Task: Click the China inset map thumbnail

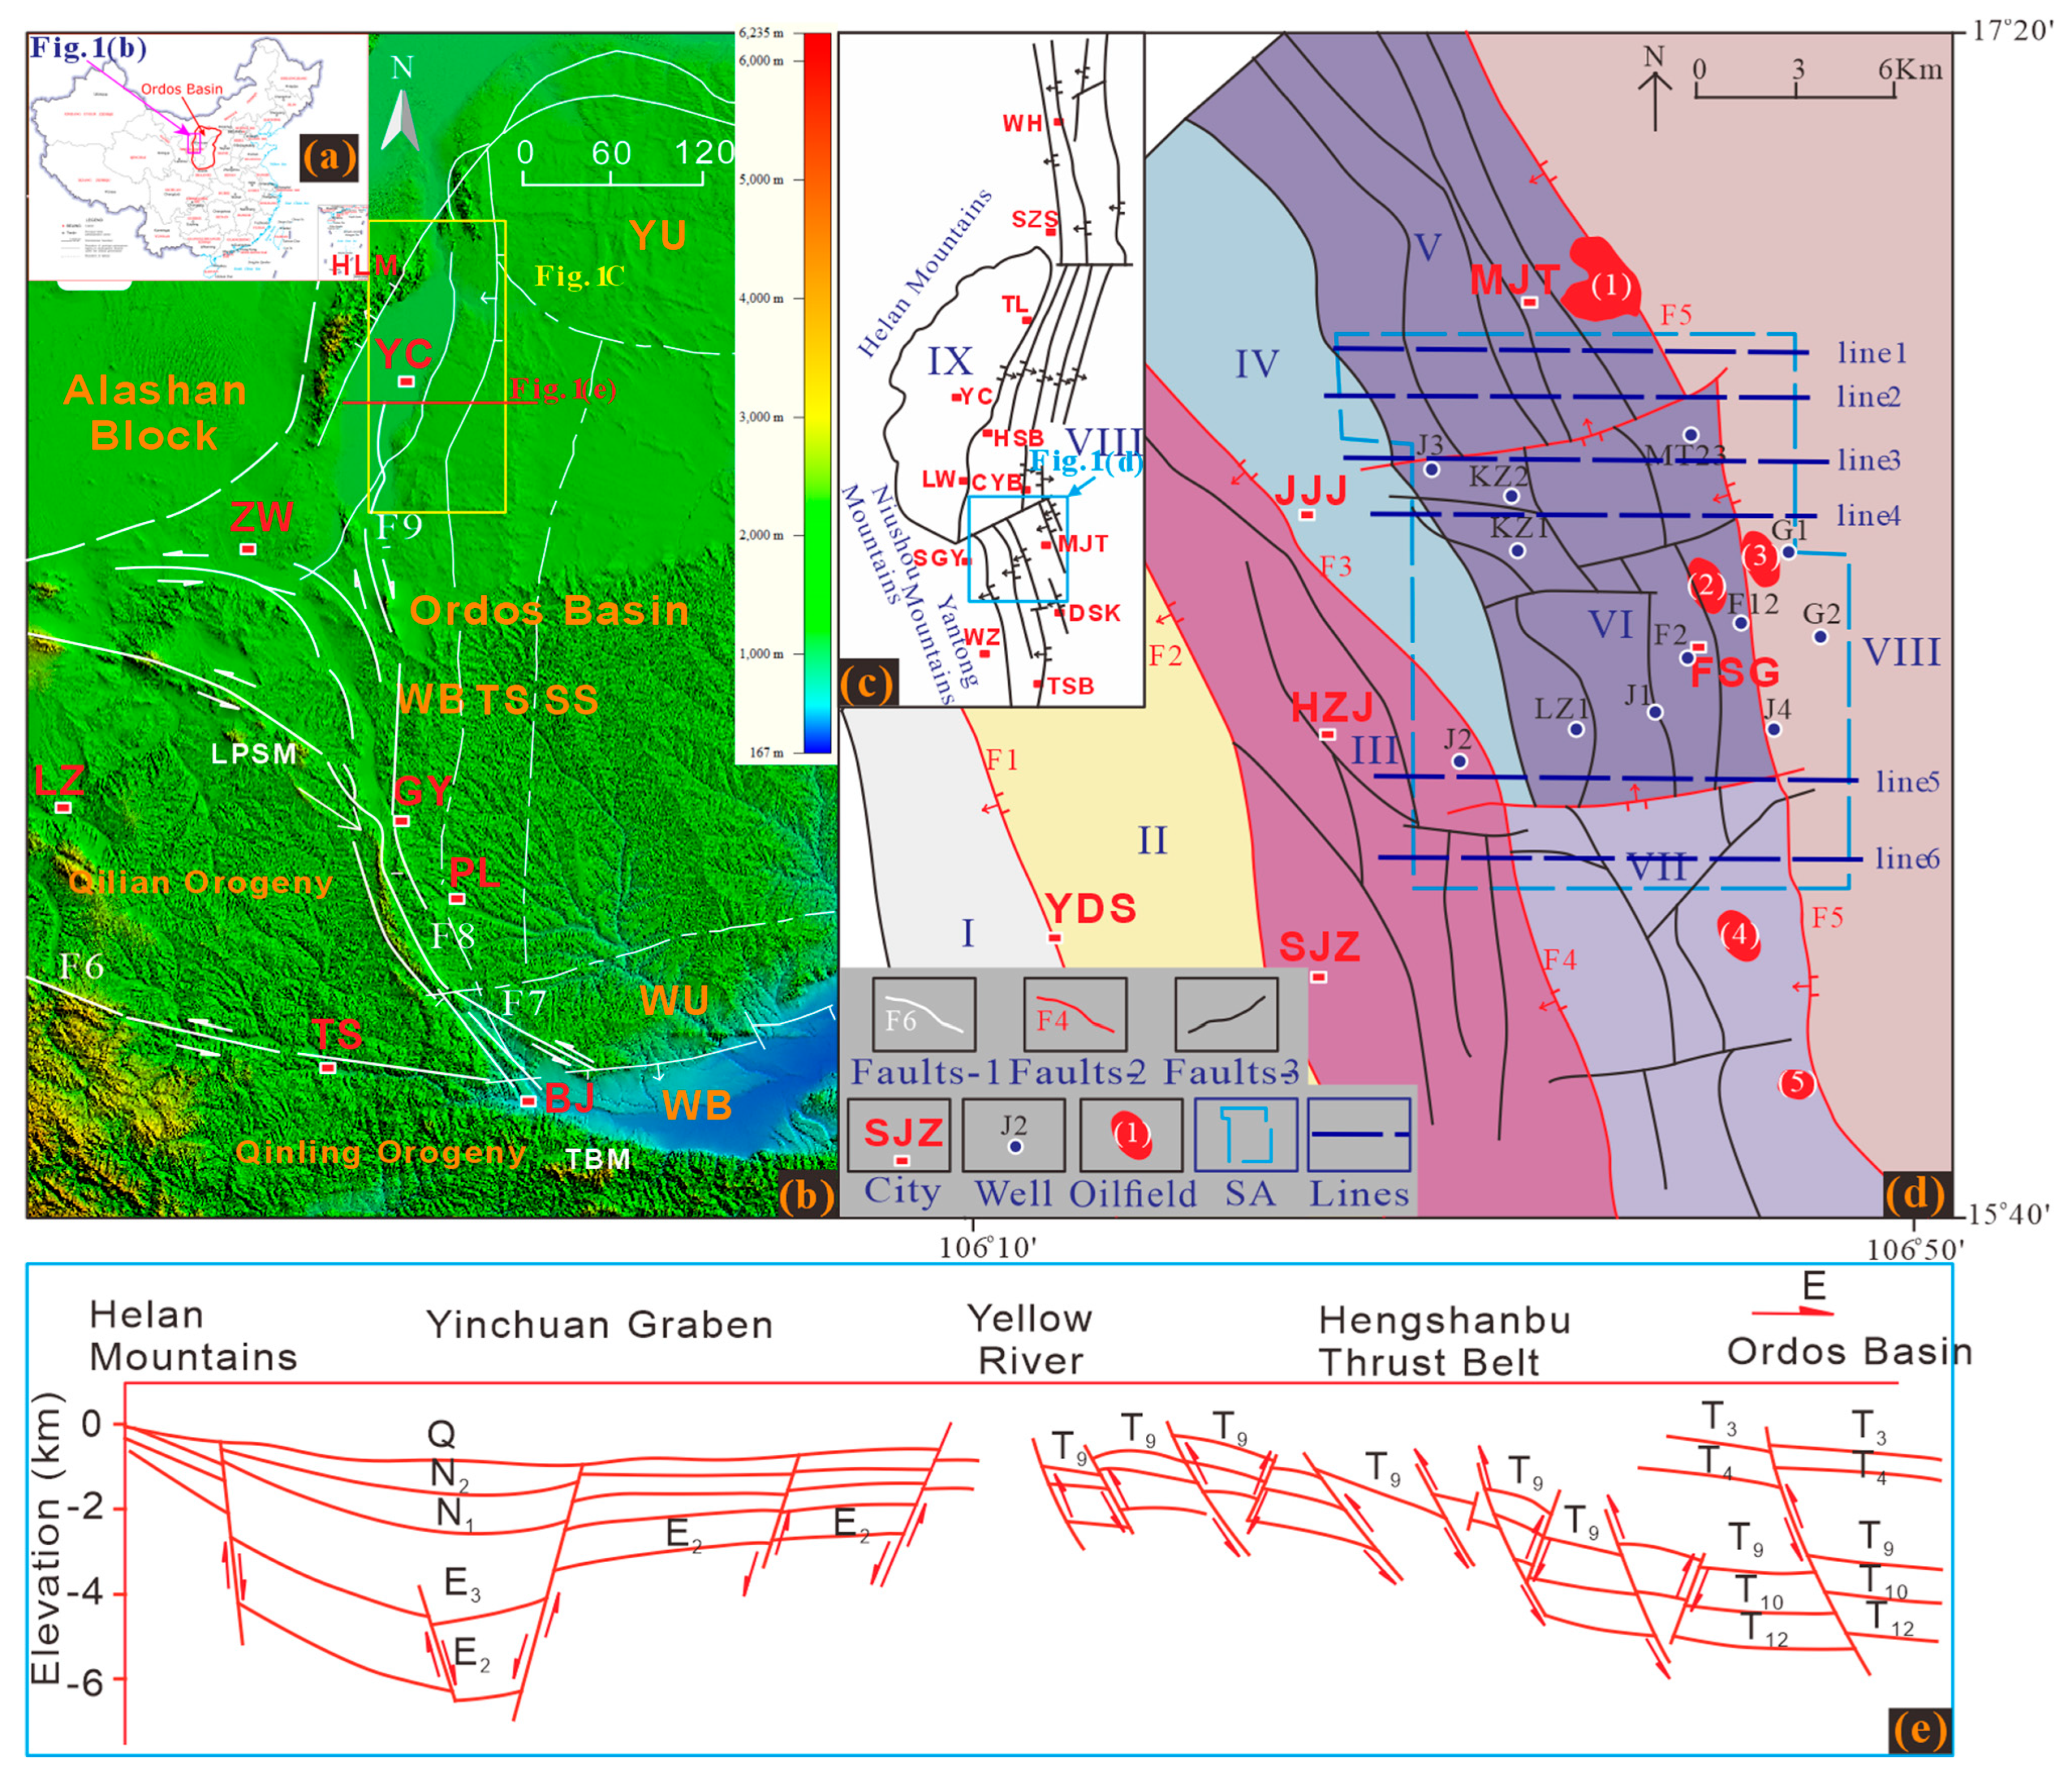Action: click(198, 157)
